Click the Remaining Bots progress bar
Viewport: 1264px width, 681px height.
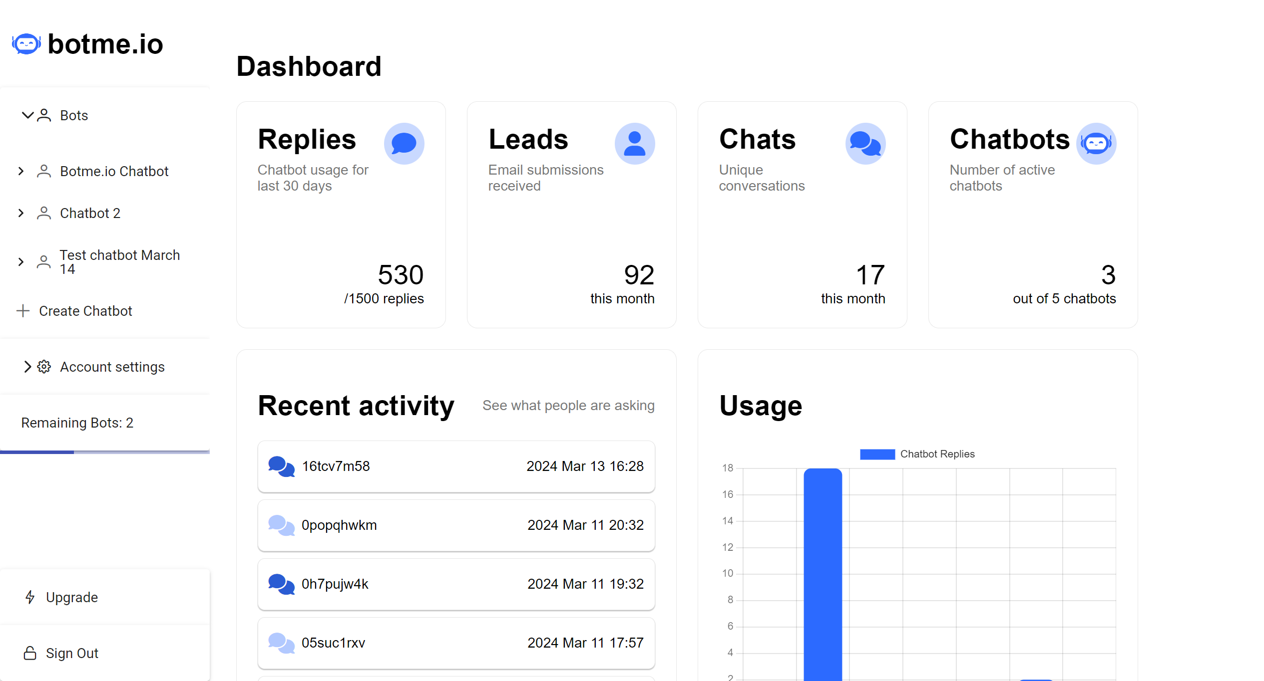tap(105, 452)
